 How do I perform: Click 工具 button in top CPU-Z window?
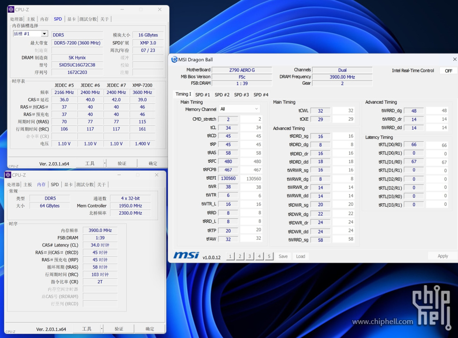(x=90, y=163)
